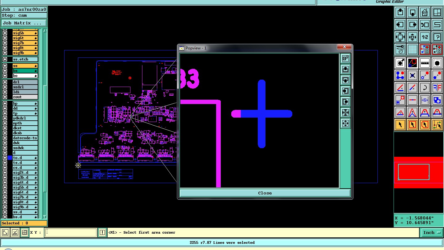
Task: Click the Popview detach window icon
Action: (345, 58)
